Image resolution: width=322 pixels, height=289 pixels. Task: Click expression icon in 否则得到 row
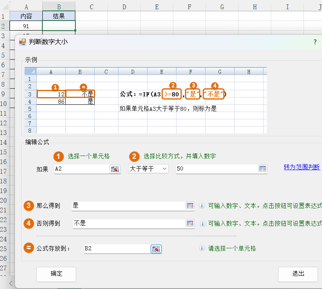point(190,223)
